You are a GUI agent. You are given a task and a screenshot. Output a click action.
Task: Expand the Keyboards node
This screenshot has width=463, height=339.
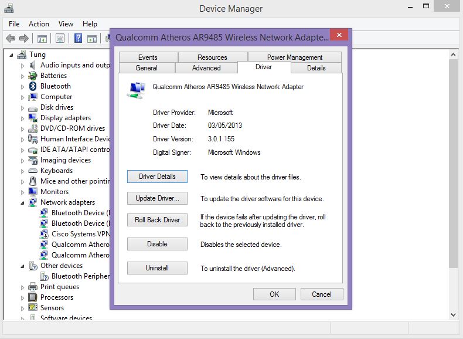point(22,171)
